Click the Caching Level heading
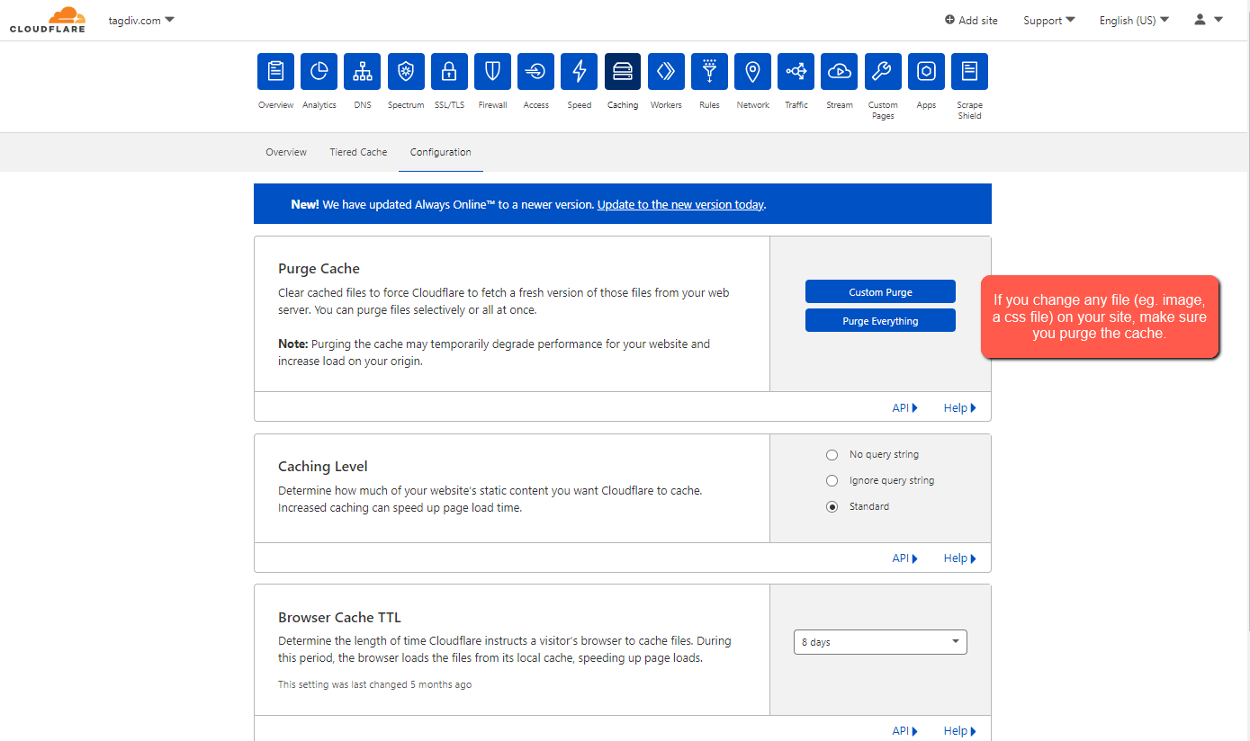The width and height of the screenshot is (1250, 741). coord(323,466)
